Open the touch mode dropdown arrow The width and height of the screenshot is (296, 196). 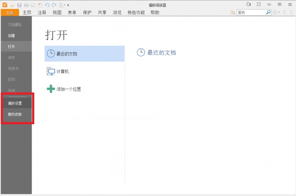tap(65, 5)
